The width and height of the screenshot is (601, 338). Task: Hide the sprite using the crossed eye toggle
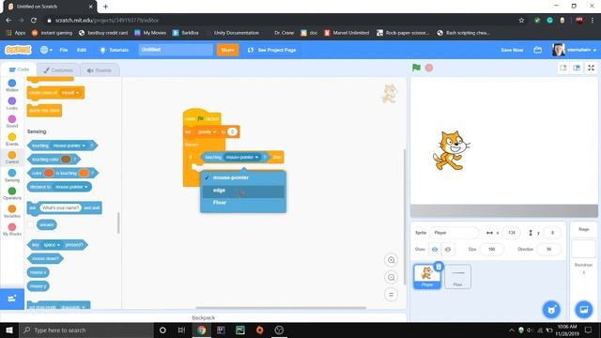click(448, 250)
